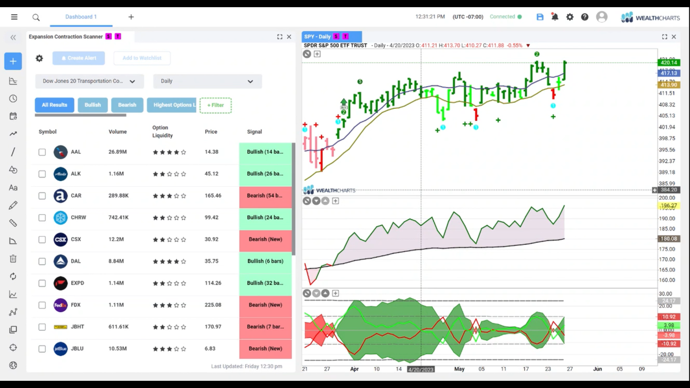Image resolution: width=690 pixels, height=388 pixels.
Task: Click the trash delete drawings icon
Action: point(13,258)
